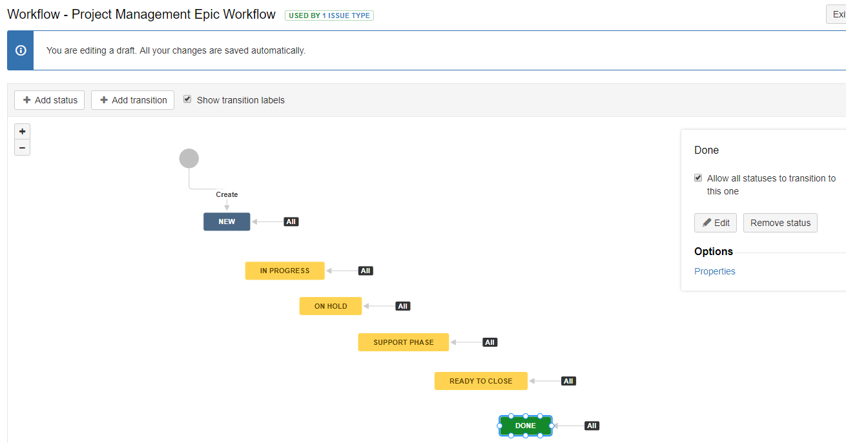Click Remove status in the Done panel
846x443 pixels.
pyautogui.click(x=780, y=222)
